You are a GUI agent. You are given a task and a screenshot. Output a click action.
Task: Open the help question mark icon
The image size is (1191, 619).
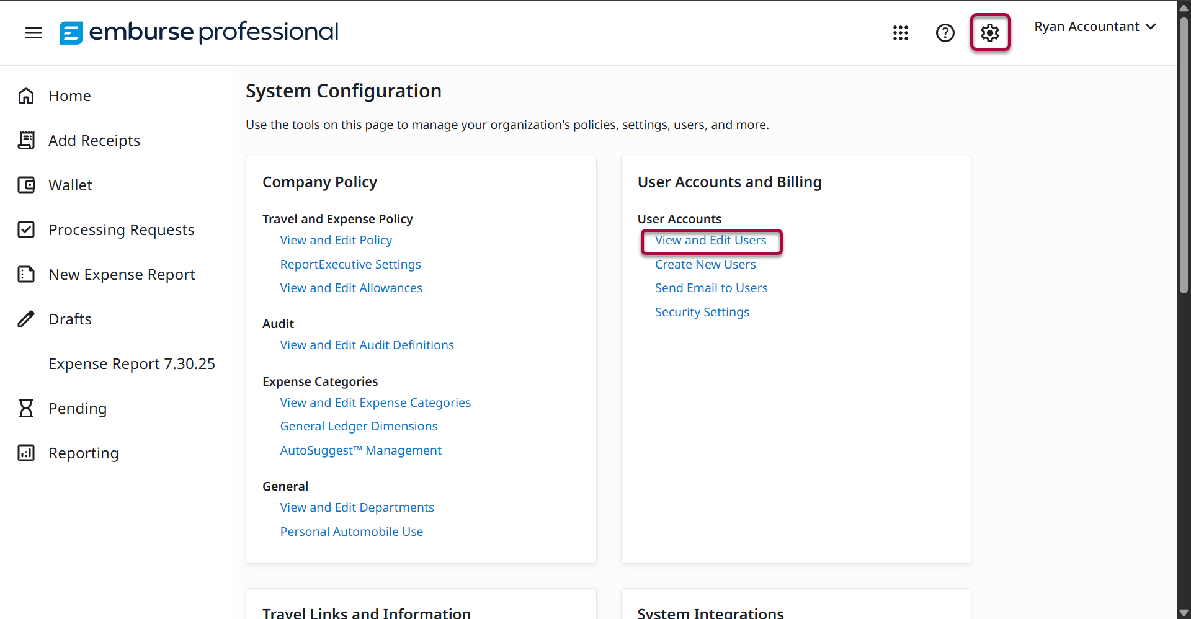point(945,33)
